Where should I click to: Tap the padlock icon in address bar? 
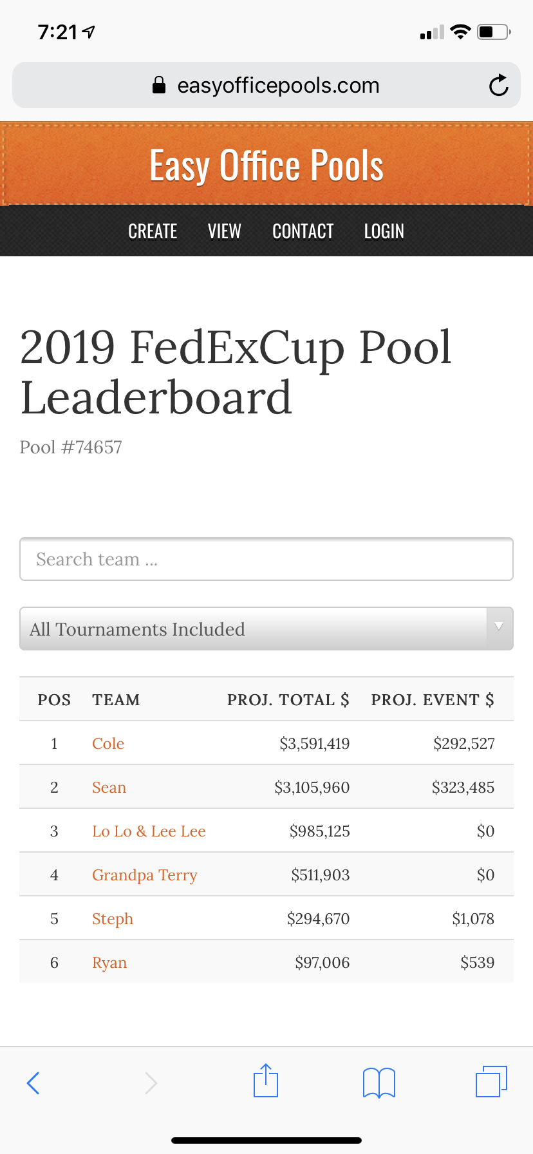coord(160,84)
